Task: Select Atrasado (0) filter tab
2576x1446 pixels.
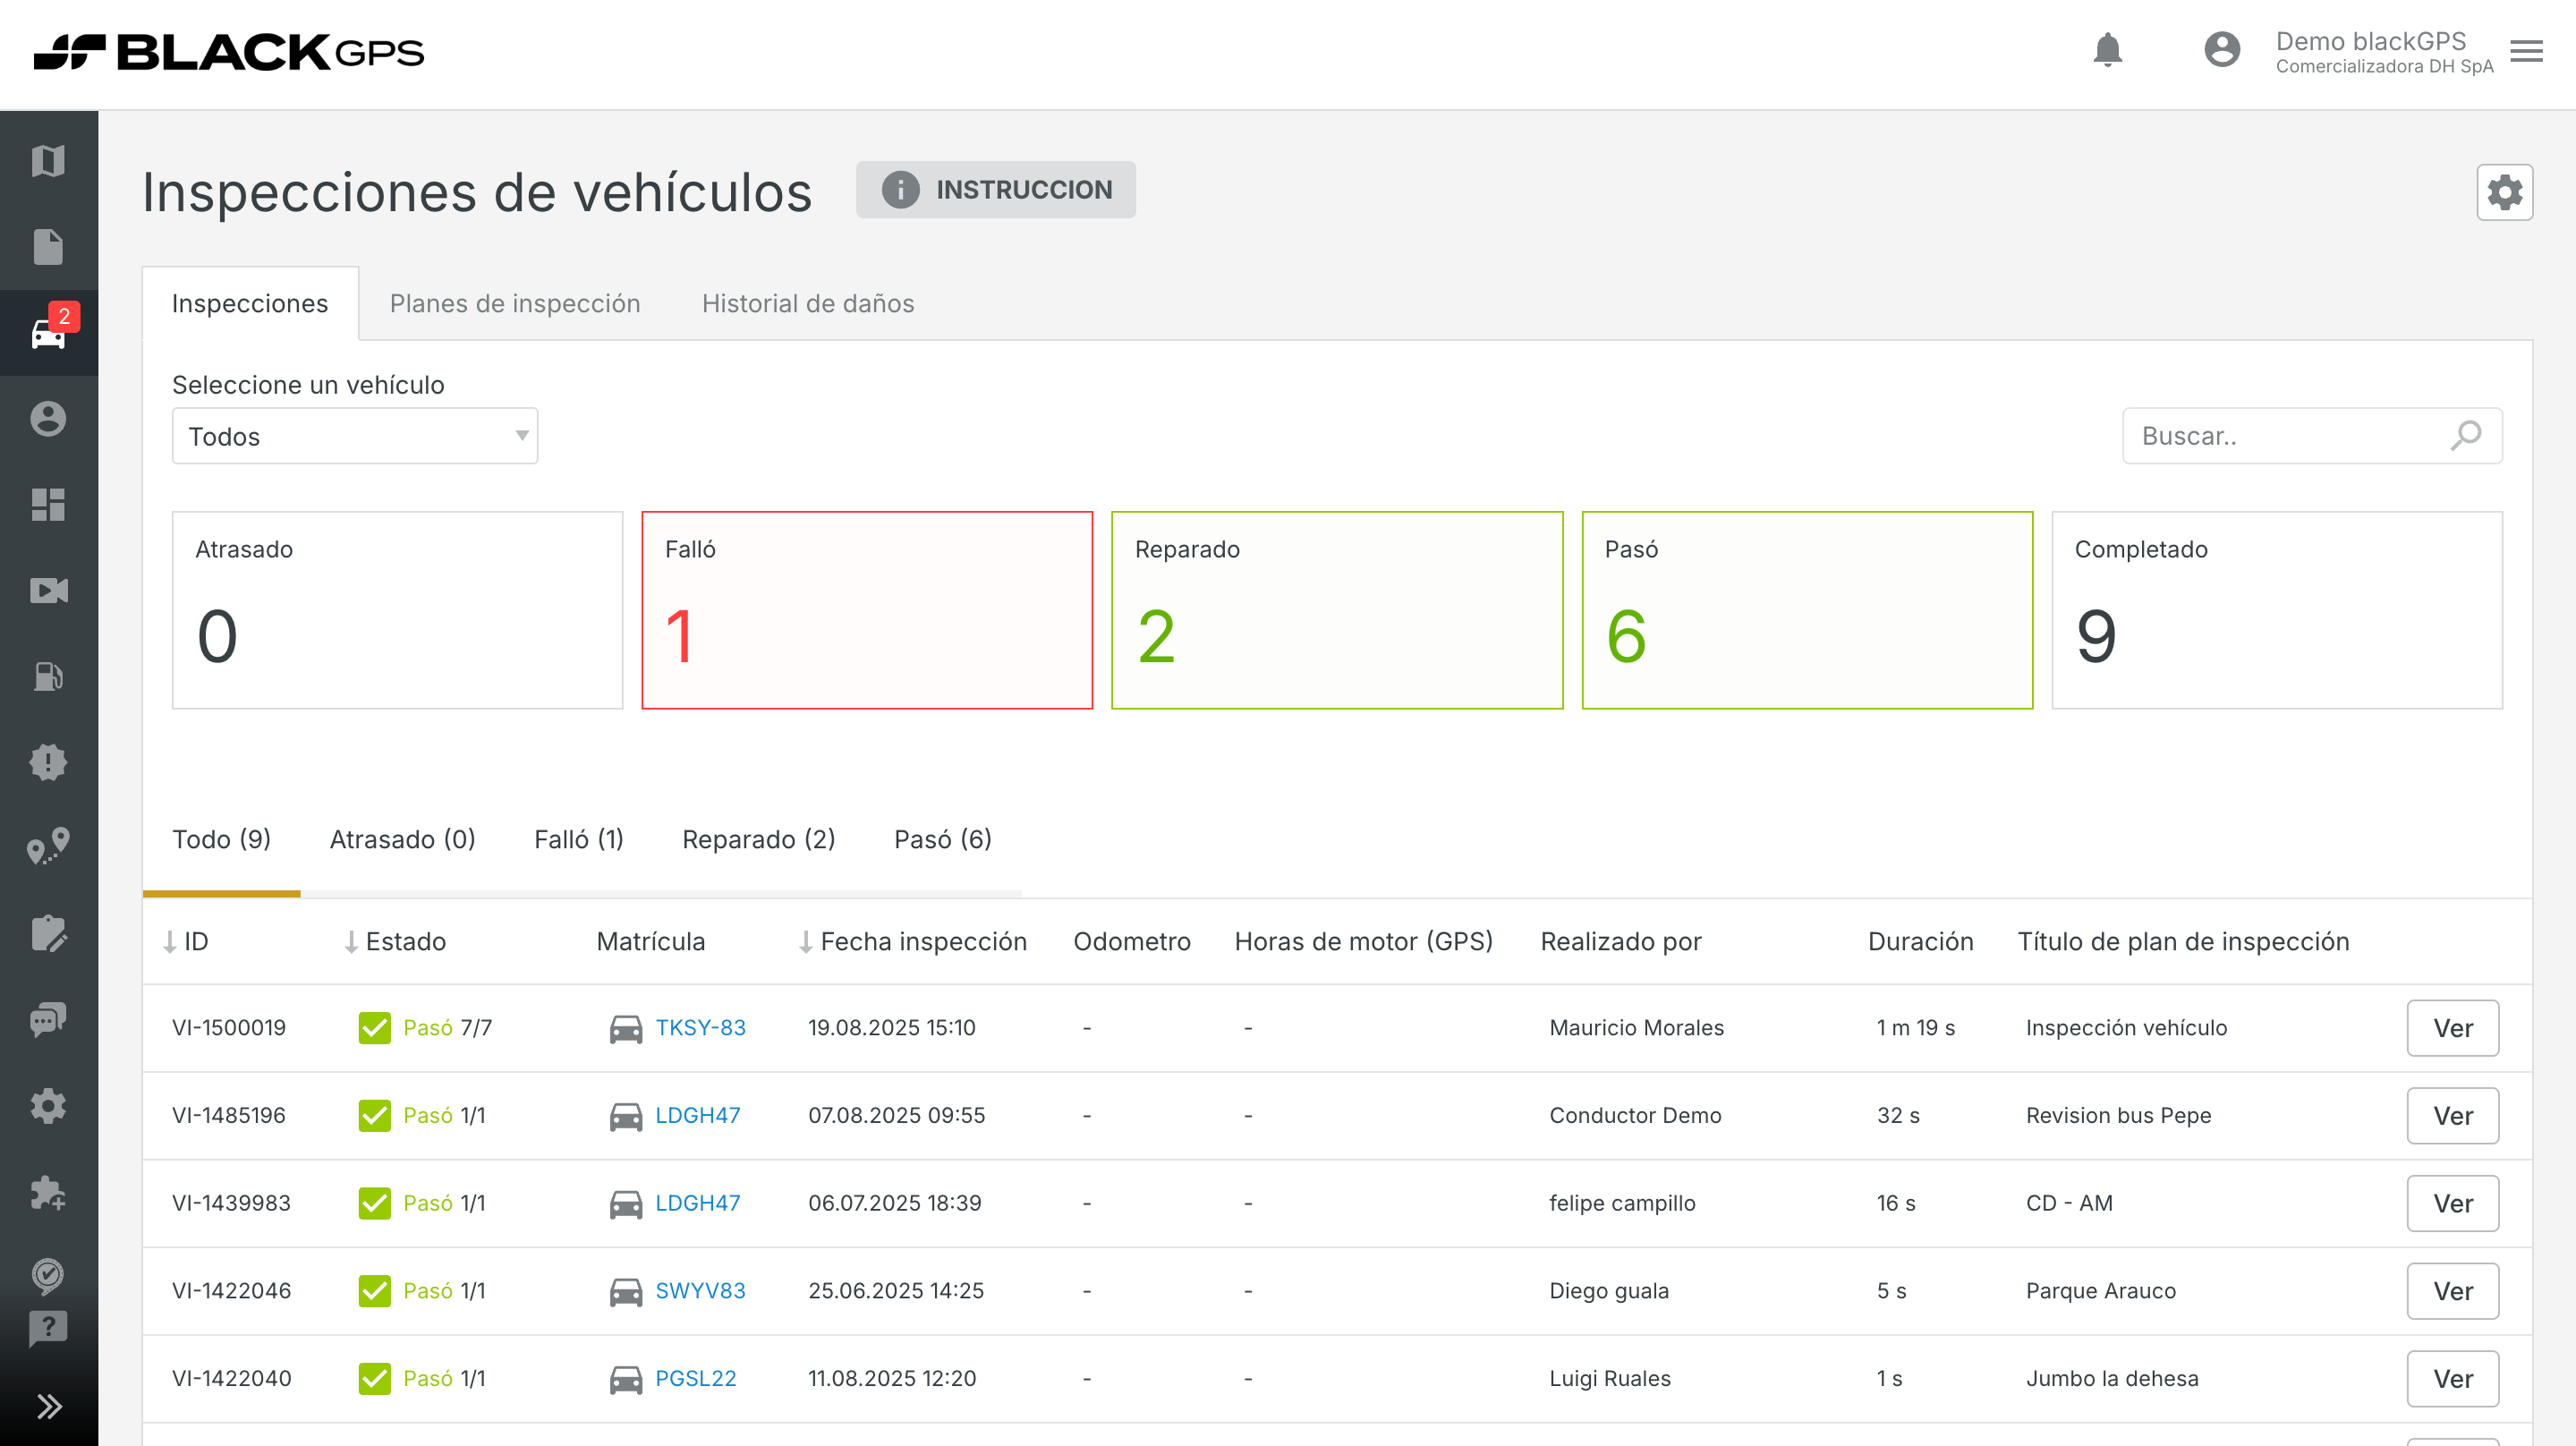Action: [403, 839]
